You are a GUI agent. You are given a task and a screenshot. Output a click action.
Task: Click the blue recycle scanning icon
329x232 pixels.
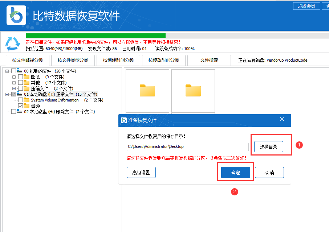point(13,44)
